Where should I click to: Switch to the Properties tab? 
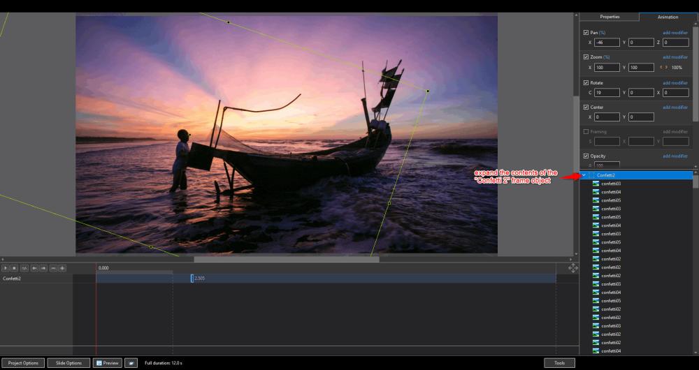[x=609, y=17]
